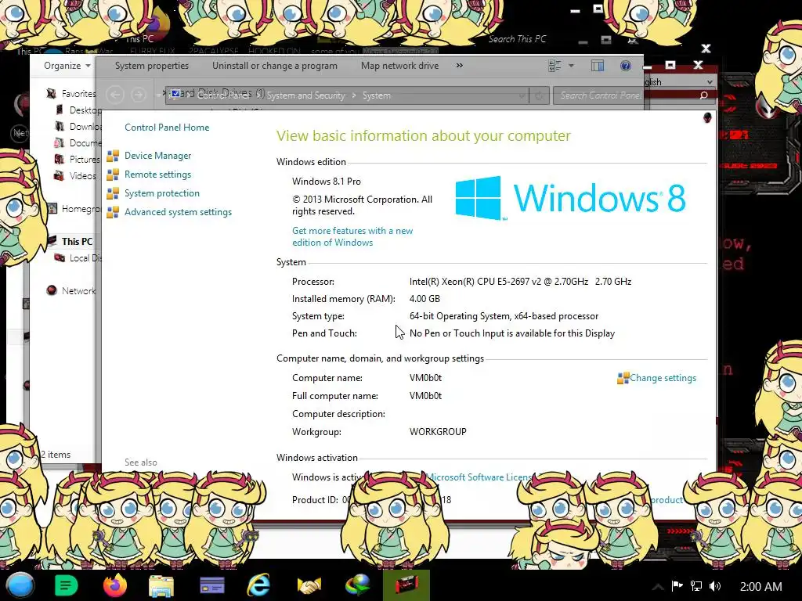
Task: Select Homegroup in navigation pane
Action: click(x=81, y=208)
